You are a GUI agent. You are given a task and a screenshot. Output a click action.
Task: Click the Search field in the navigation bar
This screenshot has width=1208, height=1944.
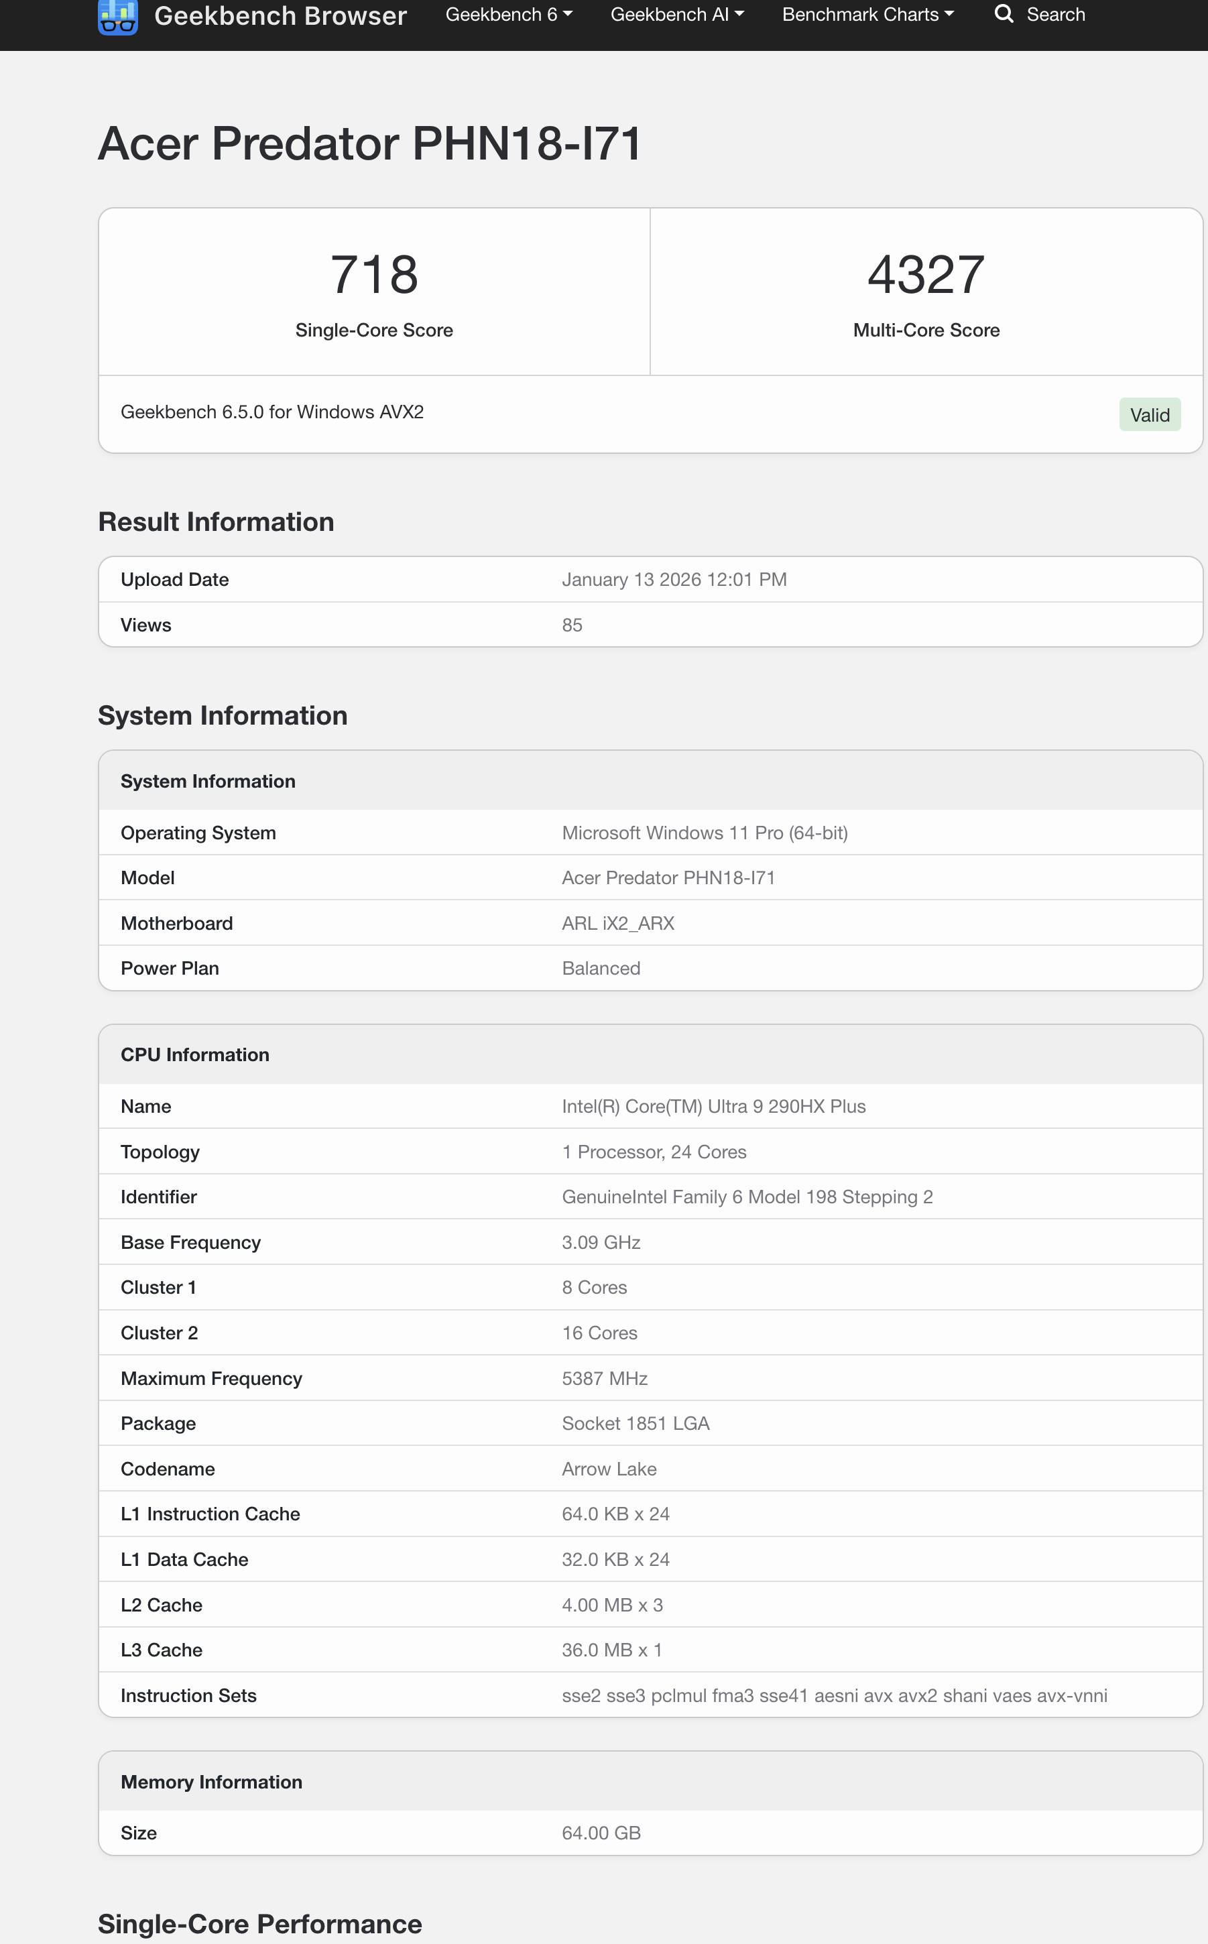[1056, 14]
